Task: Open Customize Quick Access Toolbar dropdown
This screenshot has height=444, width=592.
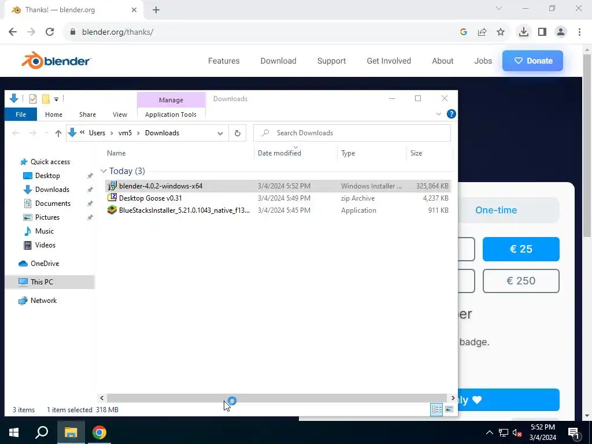Action: coord(56,99)
